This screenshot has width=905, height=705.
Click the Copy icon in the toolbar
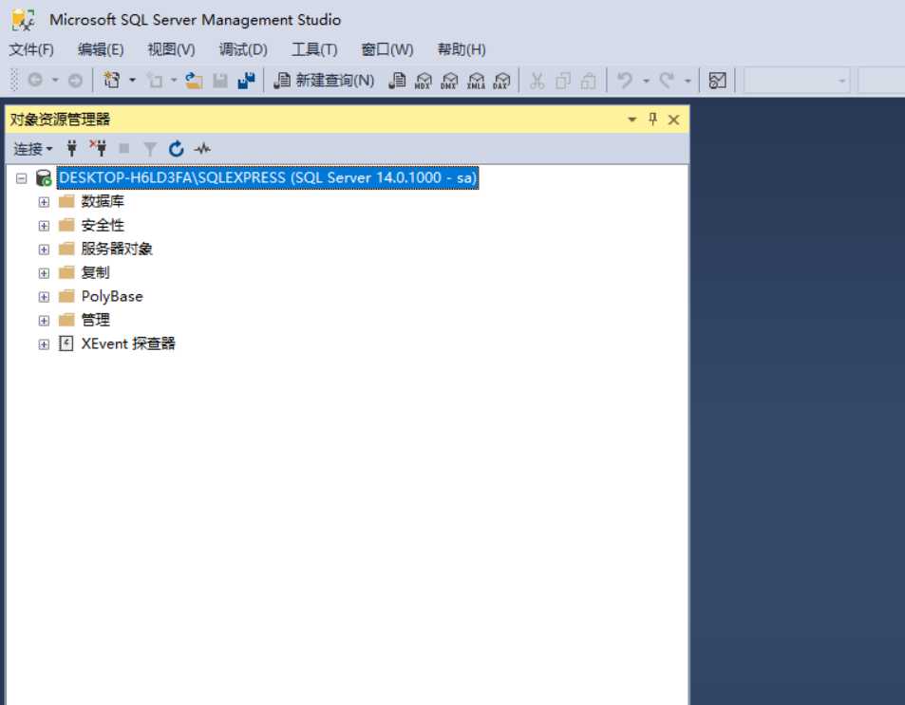point(563,81)
